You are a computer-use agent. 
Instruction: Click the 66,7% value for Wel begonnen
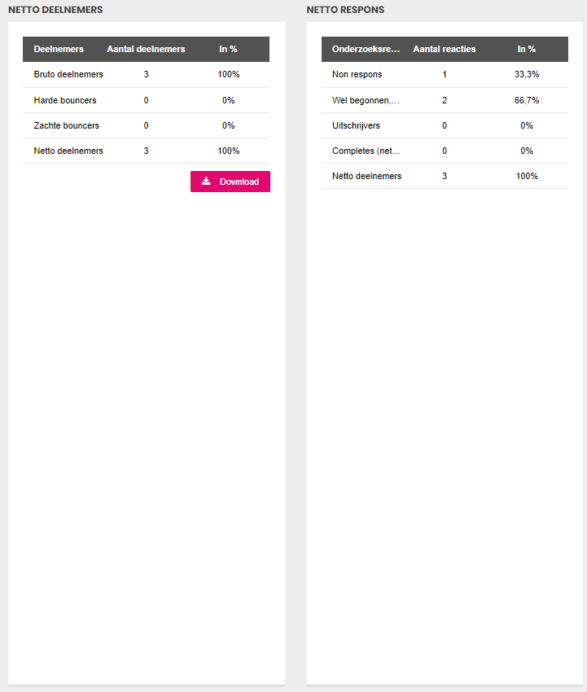pos(527,100)
